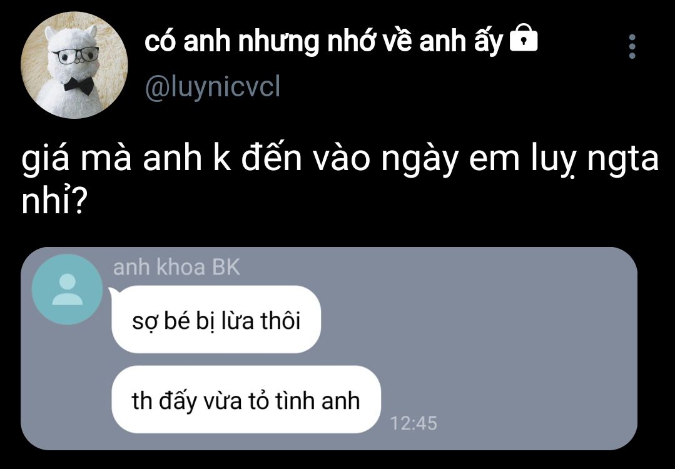Select the "anh khoa BK" sender name
Image resolution: width=675 pixels, height=469 pixels.
[x=176, y=267]
